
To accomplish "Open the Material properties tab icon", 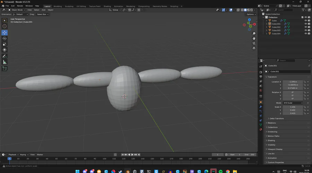I will pos(261,129).
